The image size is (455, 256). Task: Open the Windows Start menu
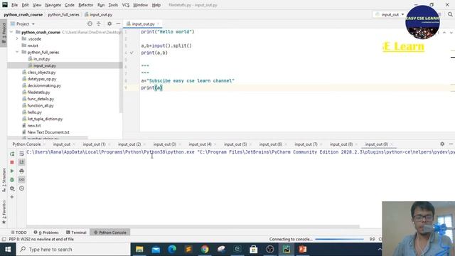pyautogui.click(x=8, y=250)
